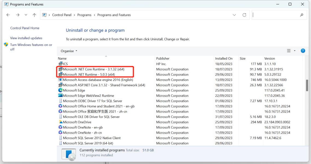Click version 117.0.2045.41
This screenshot has height=164, width=311.
tap(274, 90)
